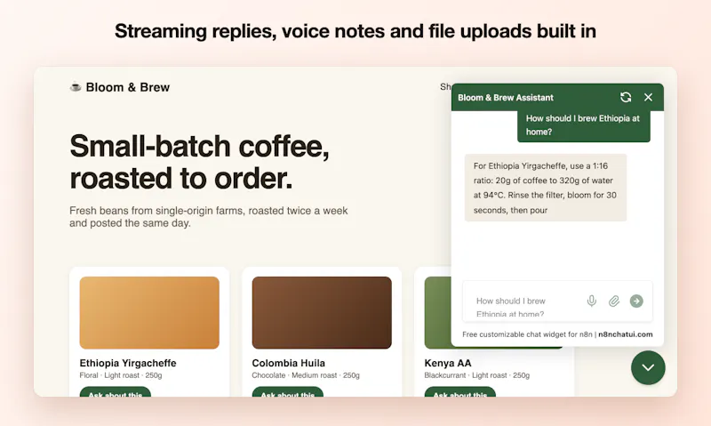Click 'Chocolate · Medium roast · 250g' description
This screenshot has height=426, width=711.
coord(306,375)
